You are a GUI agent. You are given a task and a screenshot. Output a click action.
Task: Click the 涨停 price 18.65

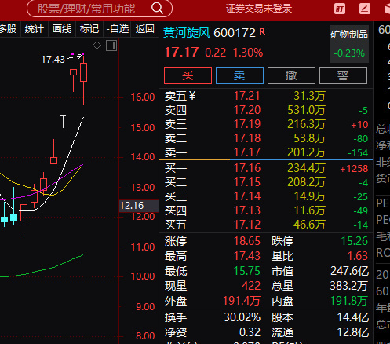point(247,241)
